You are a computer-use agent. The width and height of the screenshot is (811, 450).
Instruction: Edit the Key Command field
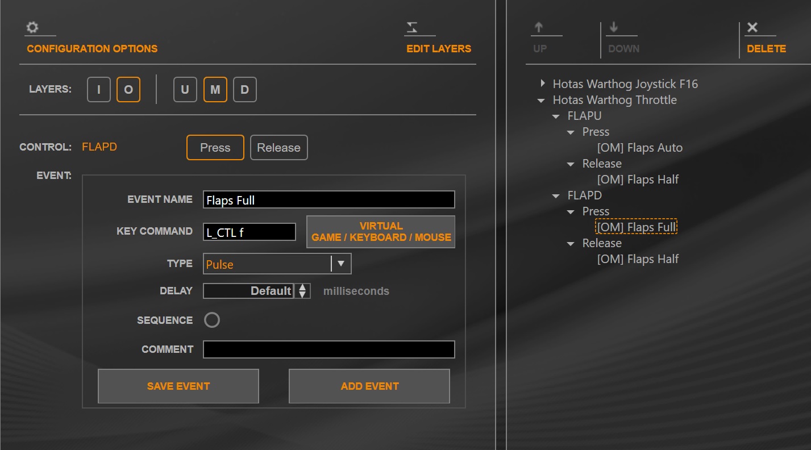point(249,232)
